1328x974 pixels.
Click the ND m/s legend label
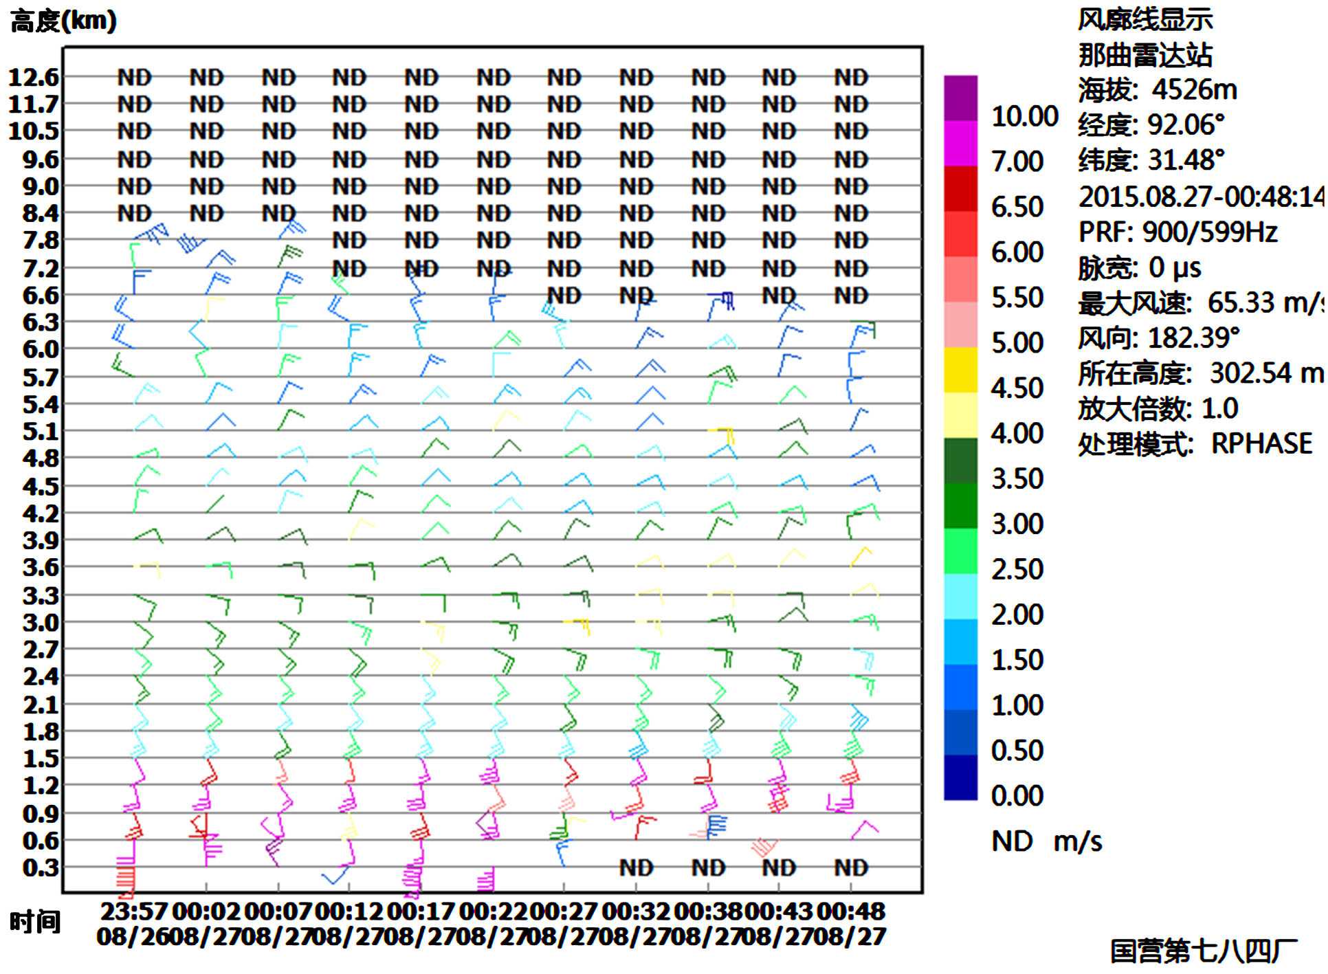pyautogui.click(x=1047, y=841)
